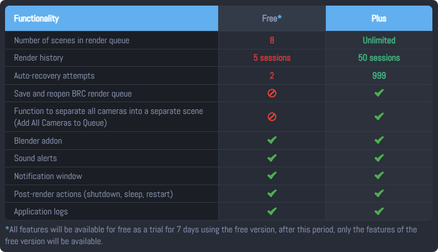Click the Free checkmark for Sound alerts
This screenshot has height=252, width=438.
[x=272, y=158]
